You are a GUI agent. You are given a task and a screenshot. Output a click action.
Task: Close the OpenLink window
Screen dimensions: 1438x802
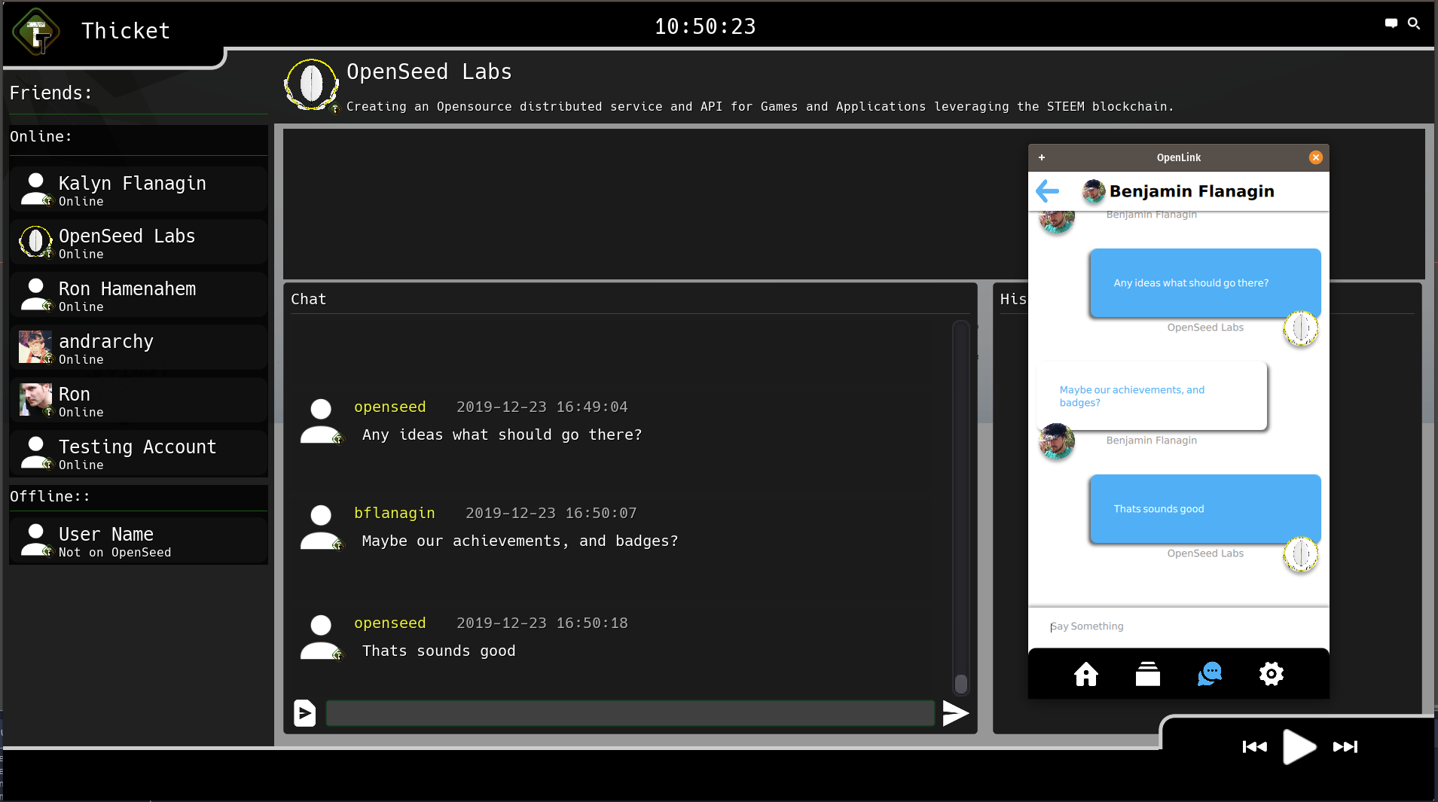point(1315,157)
